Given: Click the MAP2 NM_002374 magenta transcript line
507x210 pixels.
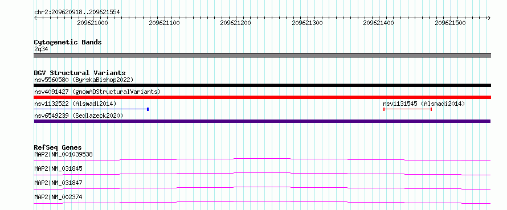Looking at the screenshot, I should (x=262, y=202).
